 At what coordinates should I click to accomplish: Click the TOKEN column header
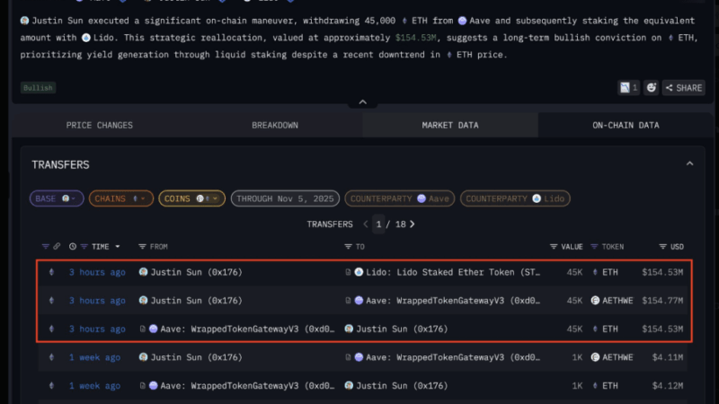pos(613,246)
